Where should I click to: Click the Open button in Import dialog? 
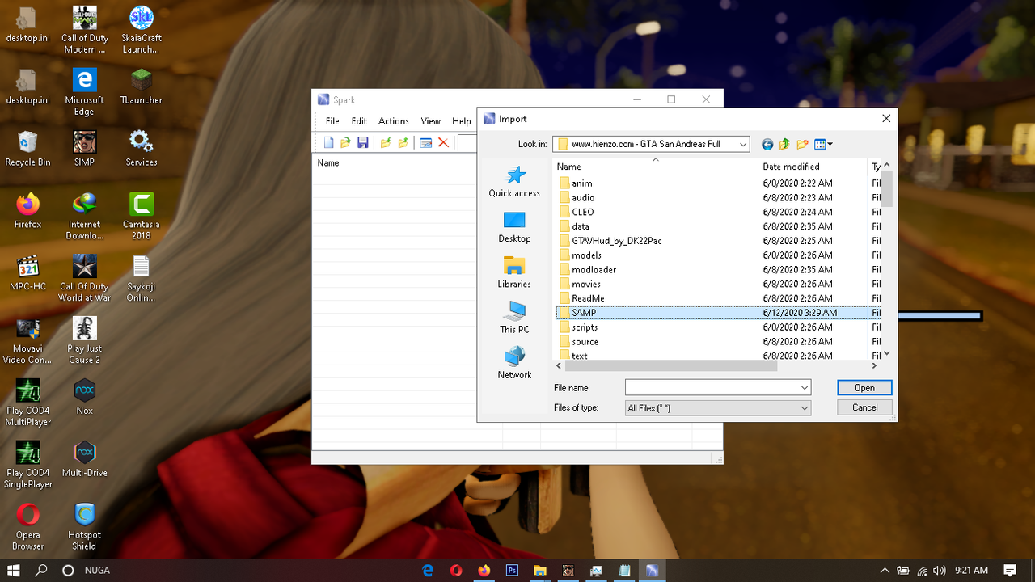(x=864, y=388)
